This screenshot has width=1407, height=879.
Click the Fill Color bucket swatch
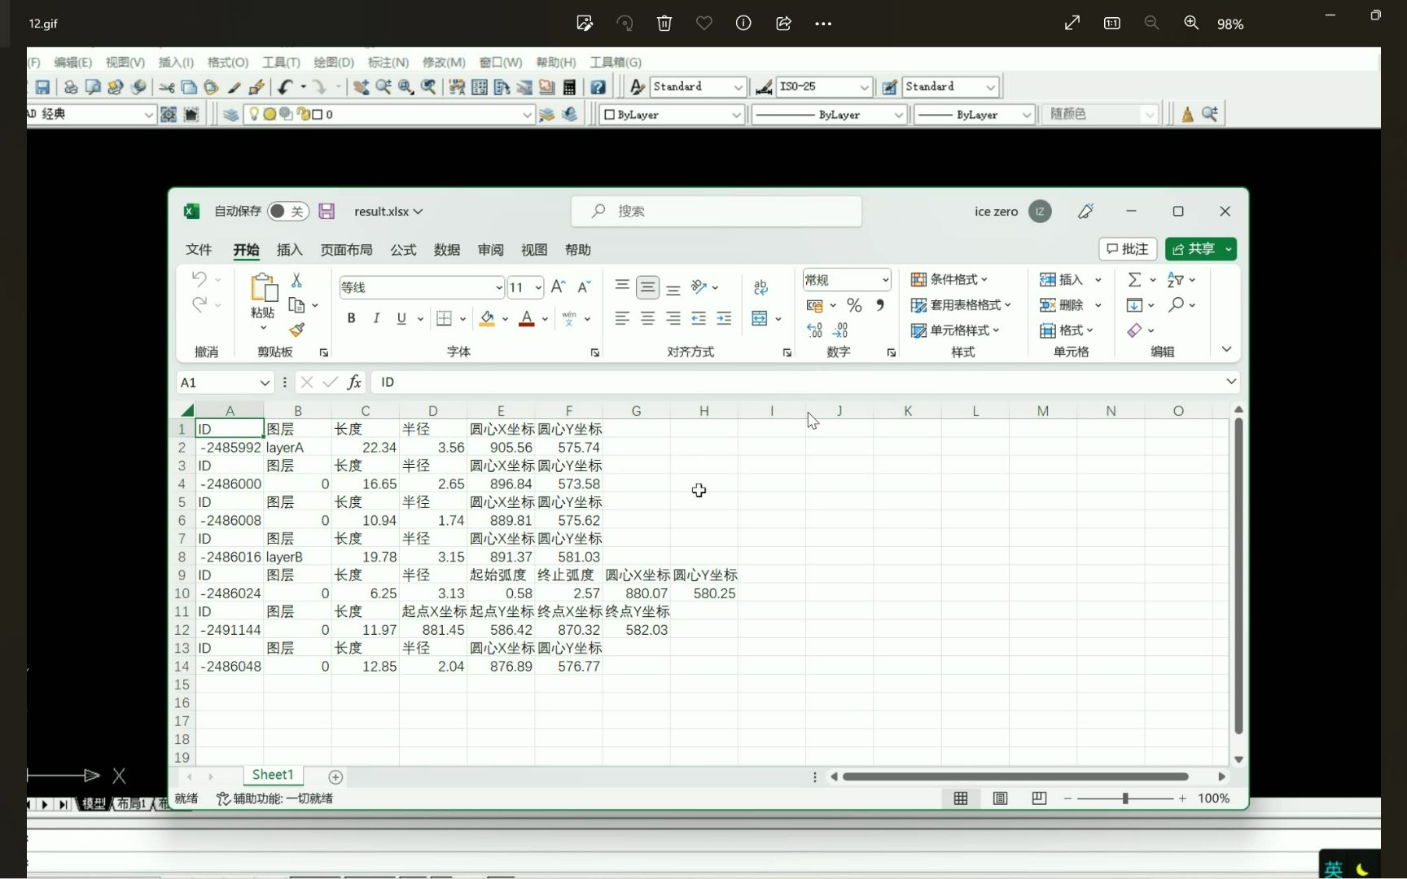(487, 318)
